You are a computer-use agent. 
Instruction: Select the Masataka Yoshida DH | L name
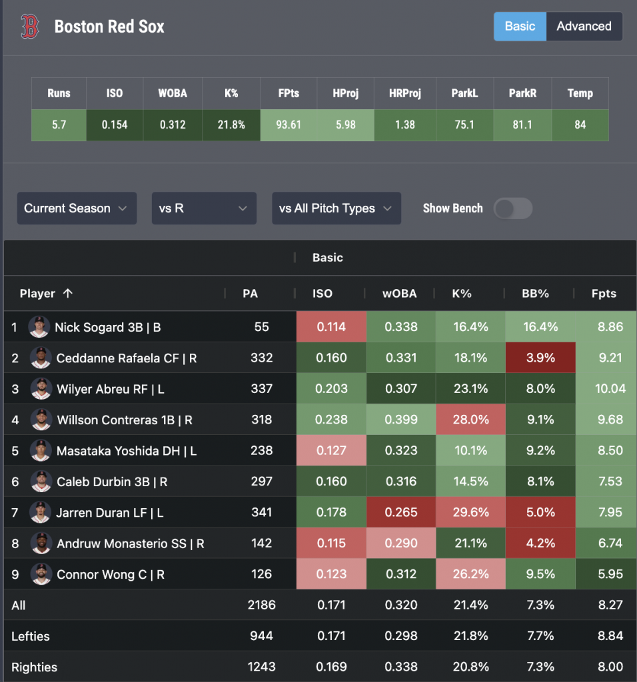click(127, 451)
